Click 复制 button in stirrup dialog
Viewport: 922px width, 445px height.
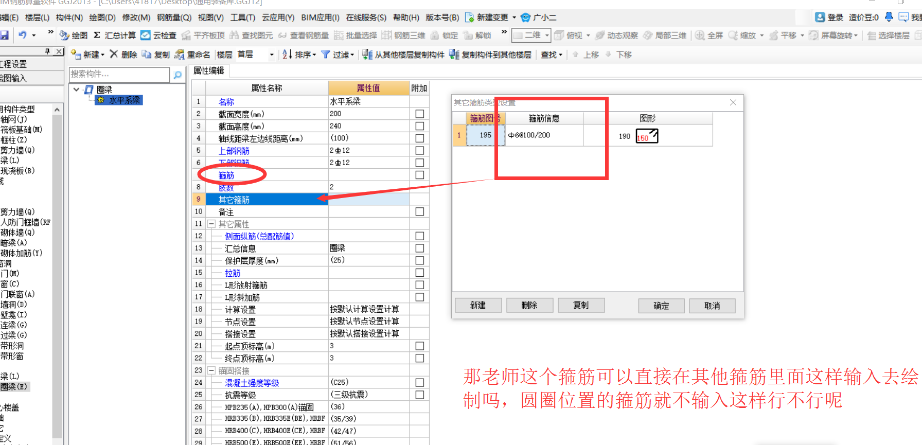click(581, 305)
